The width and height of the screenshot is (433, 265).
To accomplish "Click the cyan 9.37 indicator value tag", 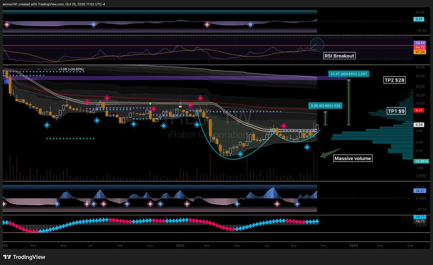I will 419,19.
